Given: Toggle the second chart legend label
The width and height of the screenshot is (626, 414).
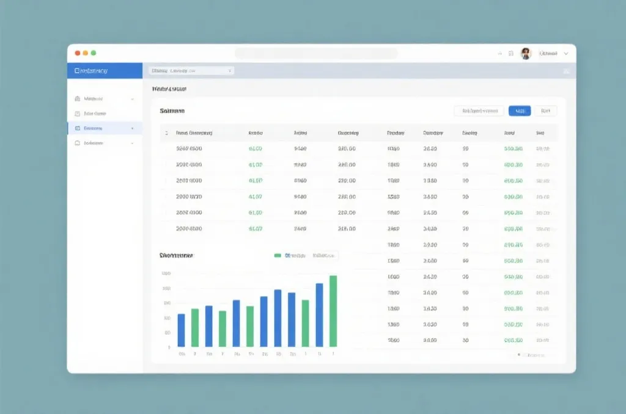Looking at the screenshot, I should (x=323, y=255).
